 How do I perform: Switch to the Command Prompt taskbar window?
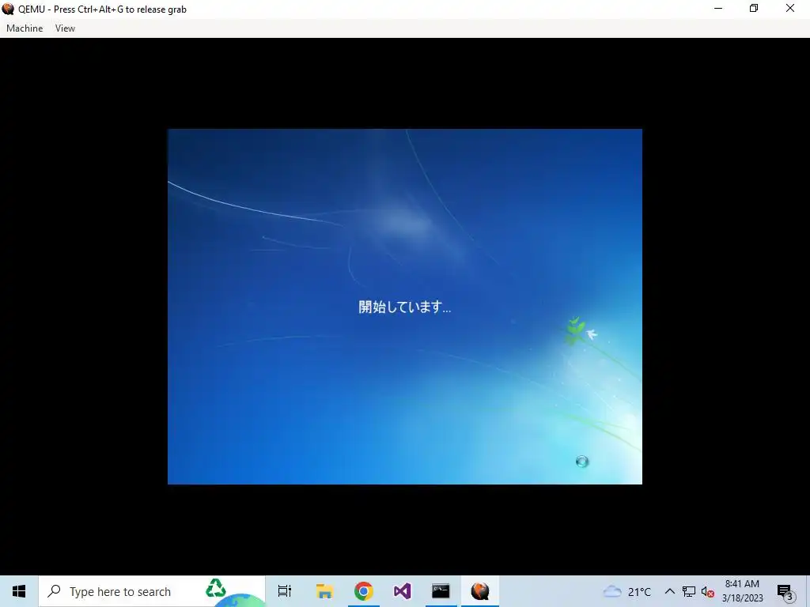[441, 591]
